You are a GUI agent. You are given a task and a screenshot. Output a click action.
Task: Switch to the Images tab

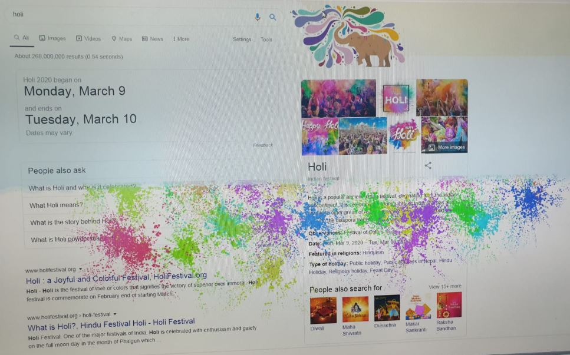(52, 38)
